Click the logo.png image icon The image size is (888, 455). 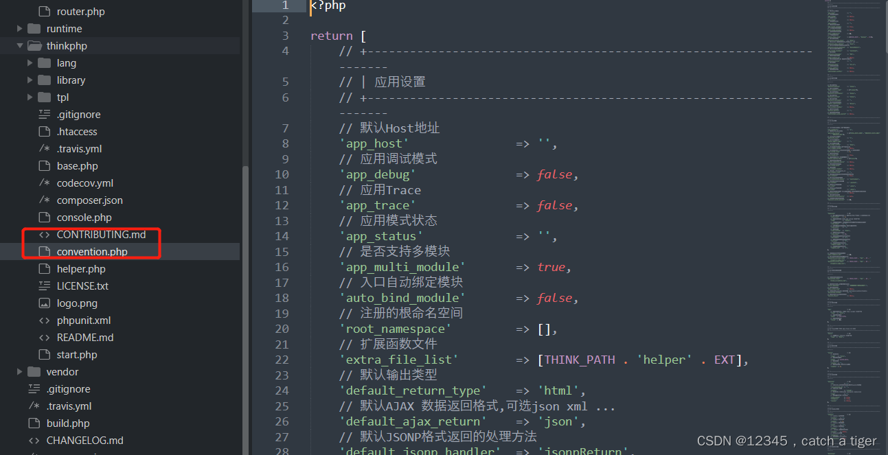[45, 303]
